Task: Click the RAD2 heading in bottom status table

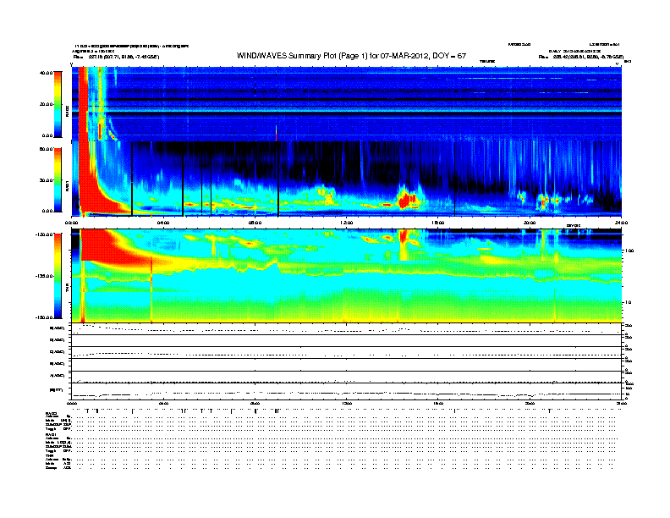Action: click(x=51, y=413)
